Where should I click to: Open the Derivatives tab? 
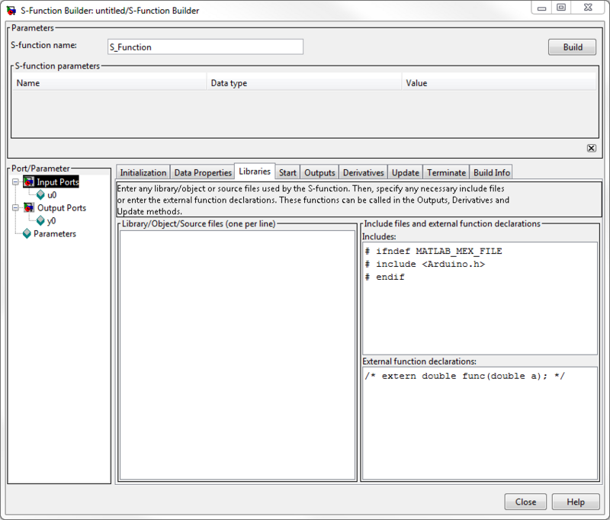coord(363,172)
